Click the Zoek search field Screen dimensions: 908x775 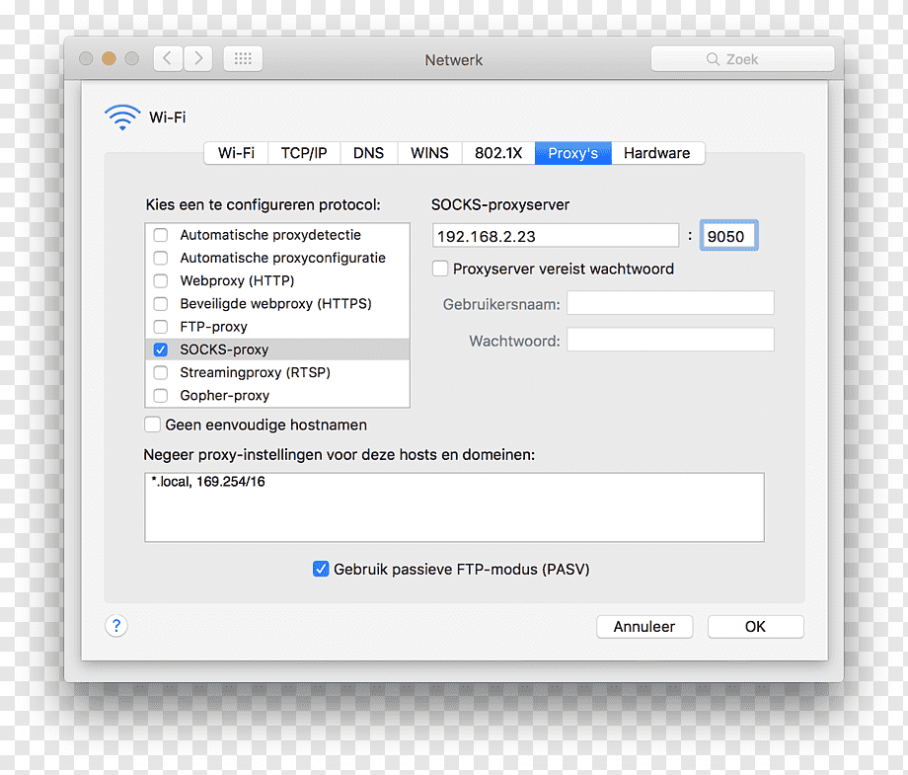(x=742, y=59)
